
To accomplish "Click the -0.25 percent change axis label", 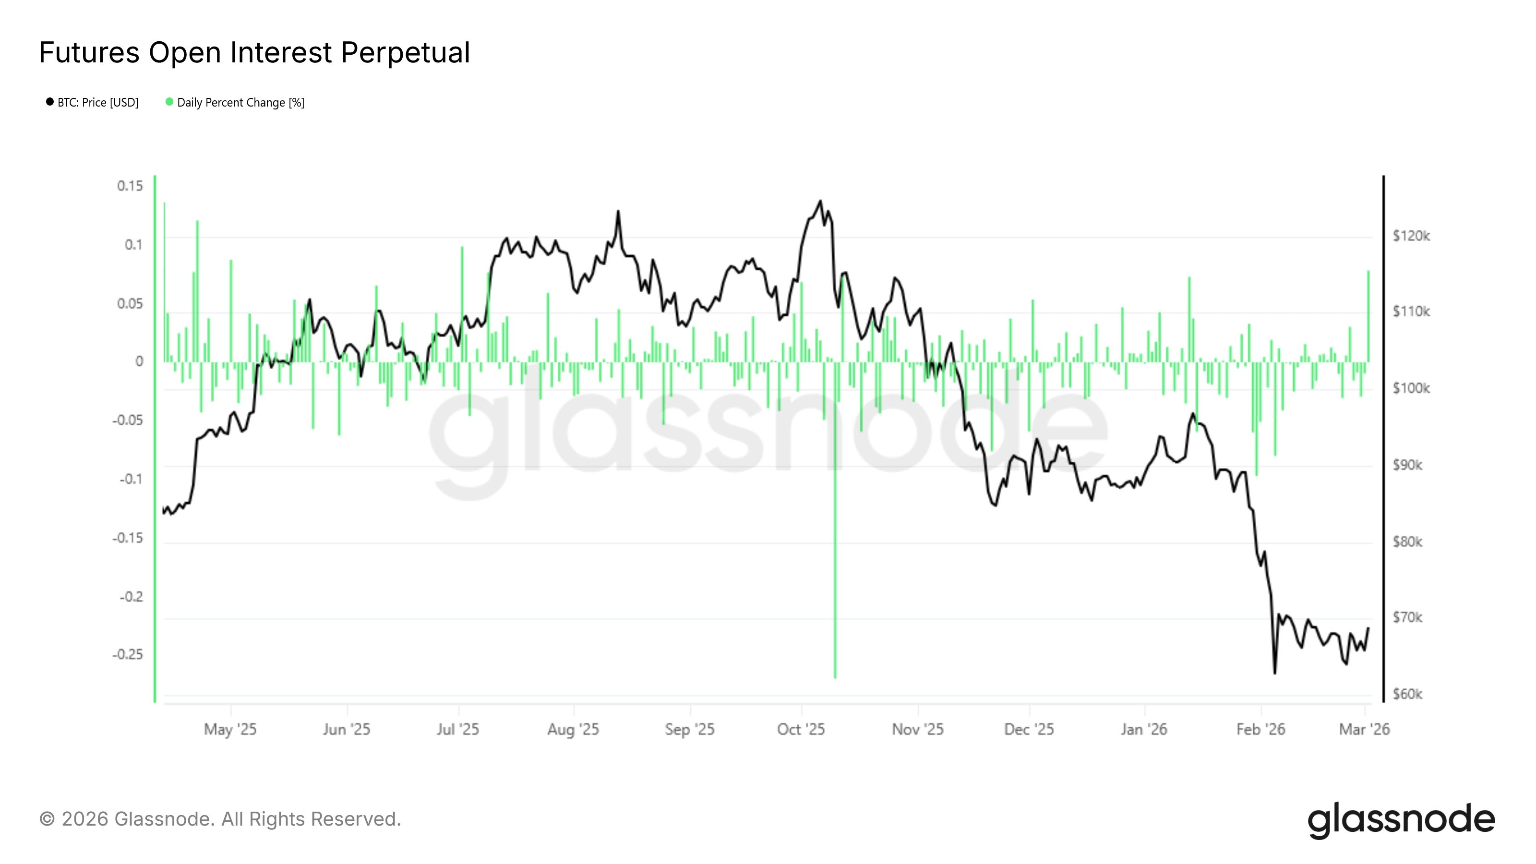I will pos(128,655).
